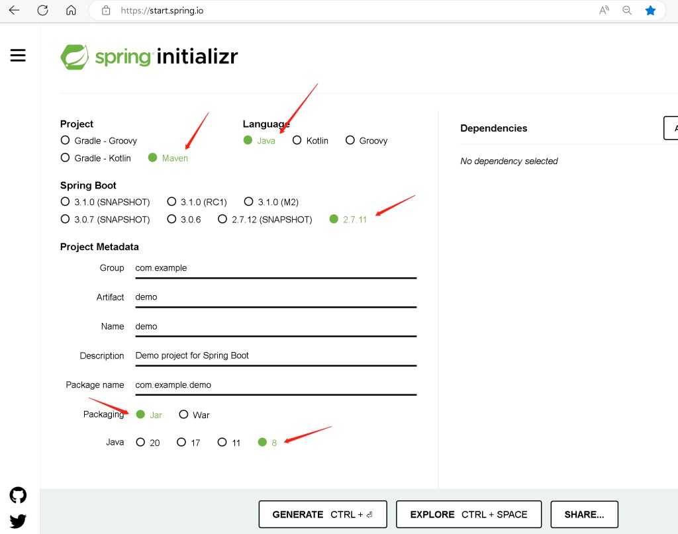This screenshot has width=678, height=534.
Task: Focus the Artifact input field
Action: click(x=276, y=297)
